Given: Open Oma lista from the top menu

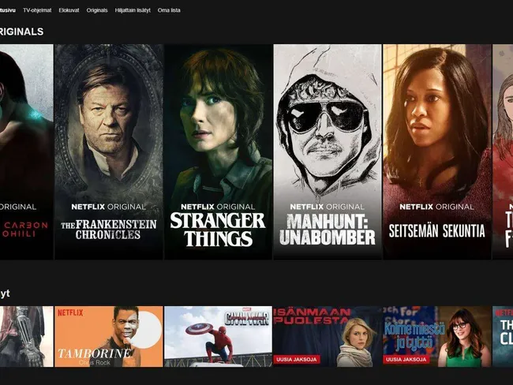Looking at the screenshot, I should pyautogui.click(x=169, y=10).
